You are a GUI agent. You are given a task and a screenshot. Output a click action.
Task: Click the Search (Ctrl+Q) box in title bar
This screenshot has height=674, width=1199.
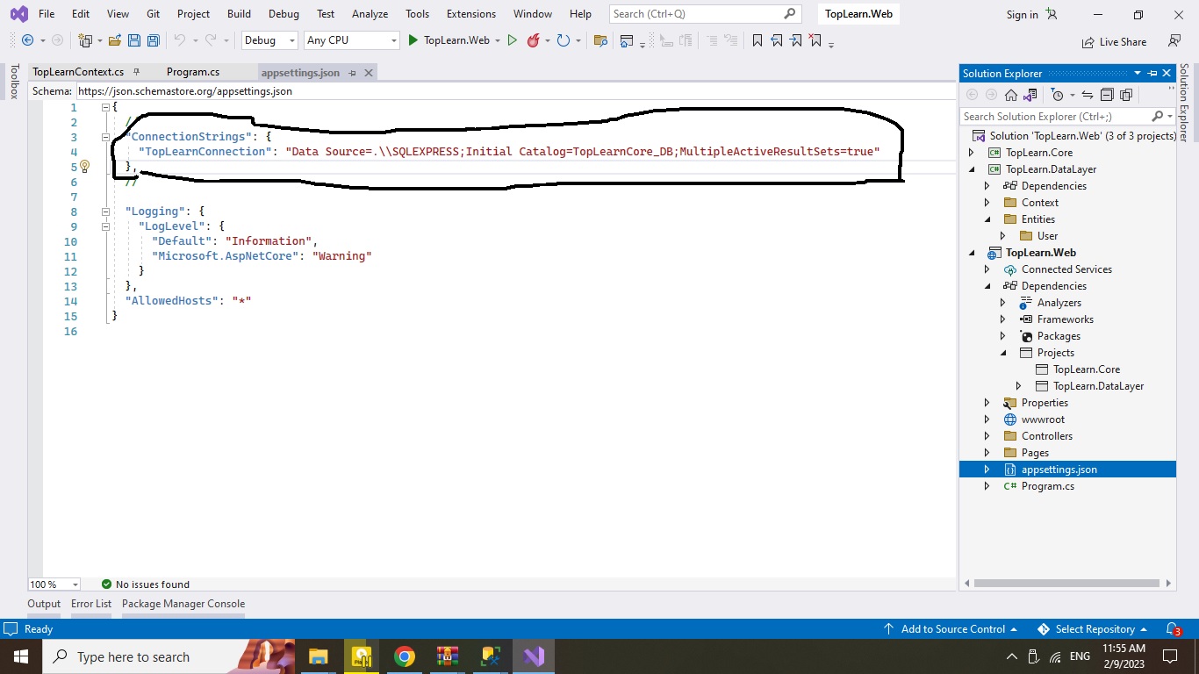(x=705, y=14)
